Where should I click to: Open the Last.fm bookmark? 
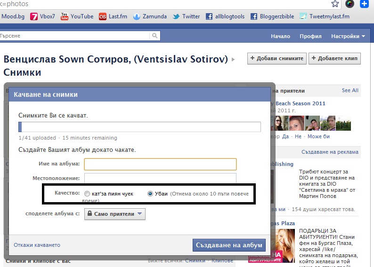pyautogui.click(x=113, y=16)
